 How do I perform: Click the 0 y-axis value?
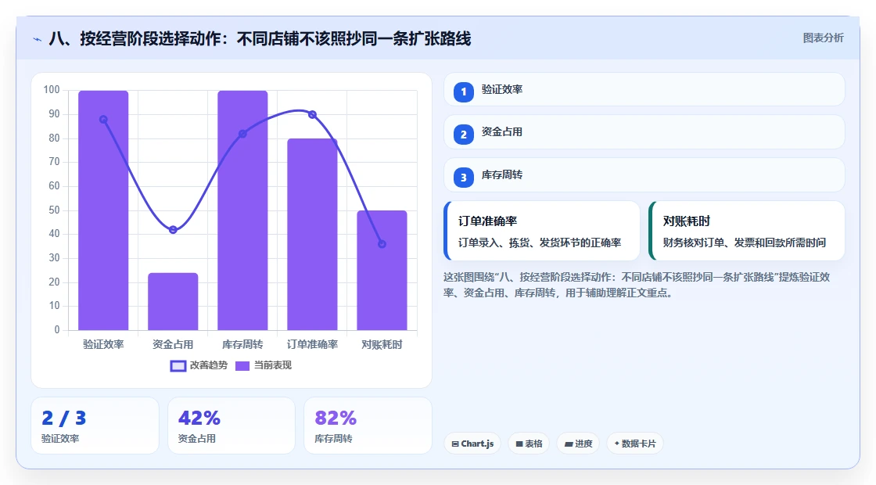57,329
